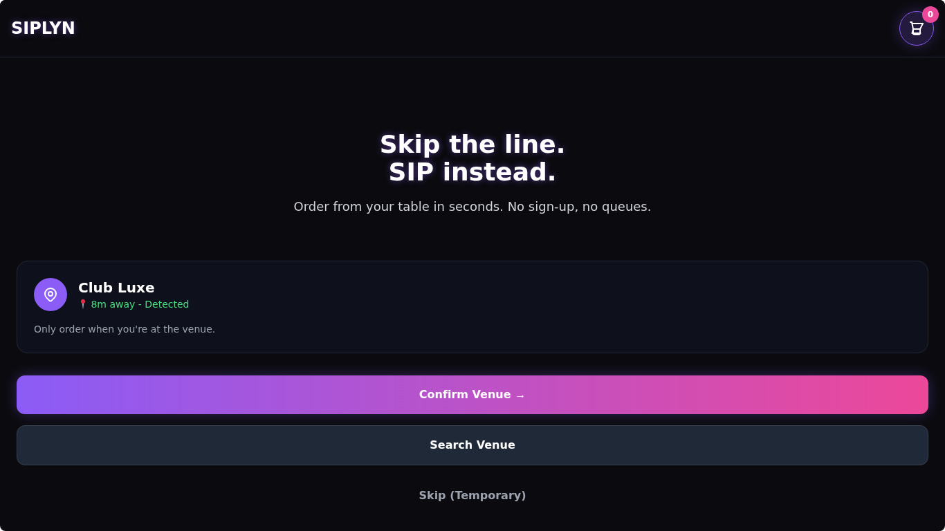The image size is (945, 531).
Task: Click the "8m away" distance text
Action: [x=112, y=304]
